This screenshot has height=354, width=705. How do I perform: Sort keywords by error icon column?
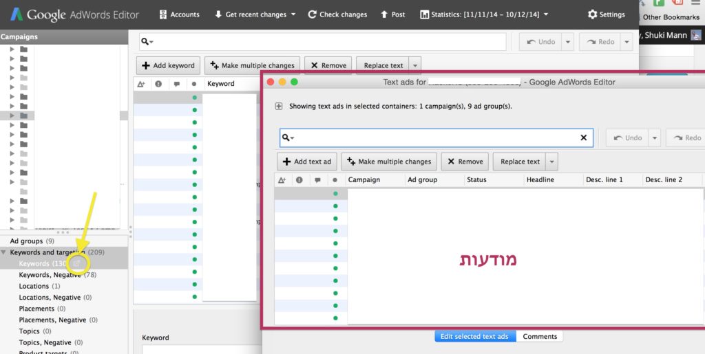click(x=158, y=84)
